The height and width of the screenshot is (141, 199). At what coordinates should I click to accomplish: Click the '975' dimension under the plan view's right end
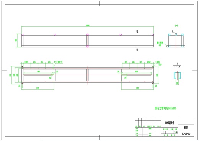coord(137,88)
